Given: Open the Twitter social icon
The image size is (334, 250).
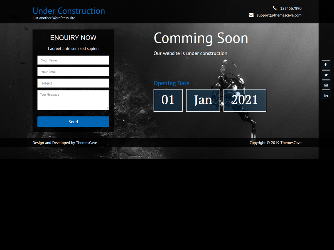Looking at the screenshot, I should click(326, 75).
